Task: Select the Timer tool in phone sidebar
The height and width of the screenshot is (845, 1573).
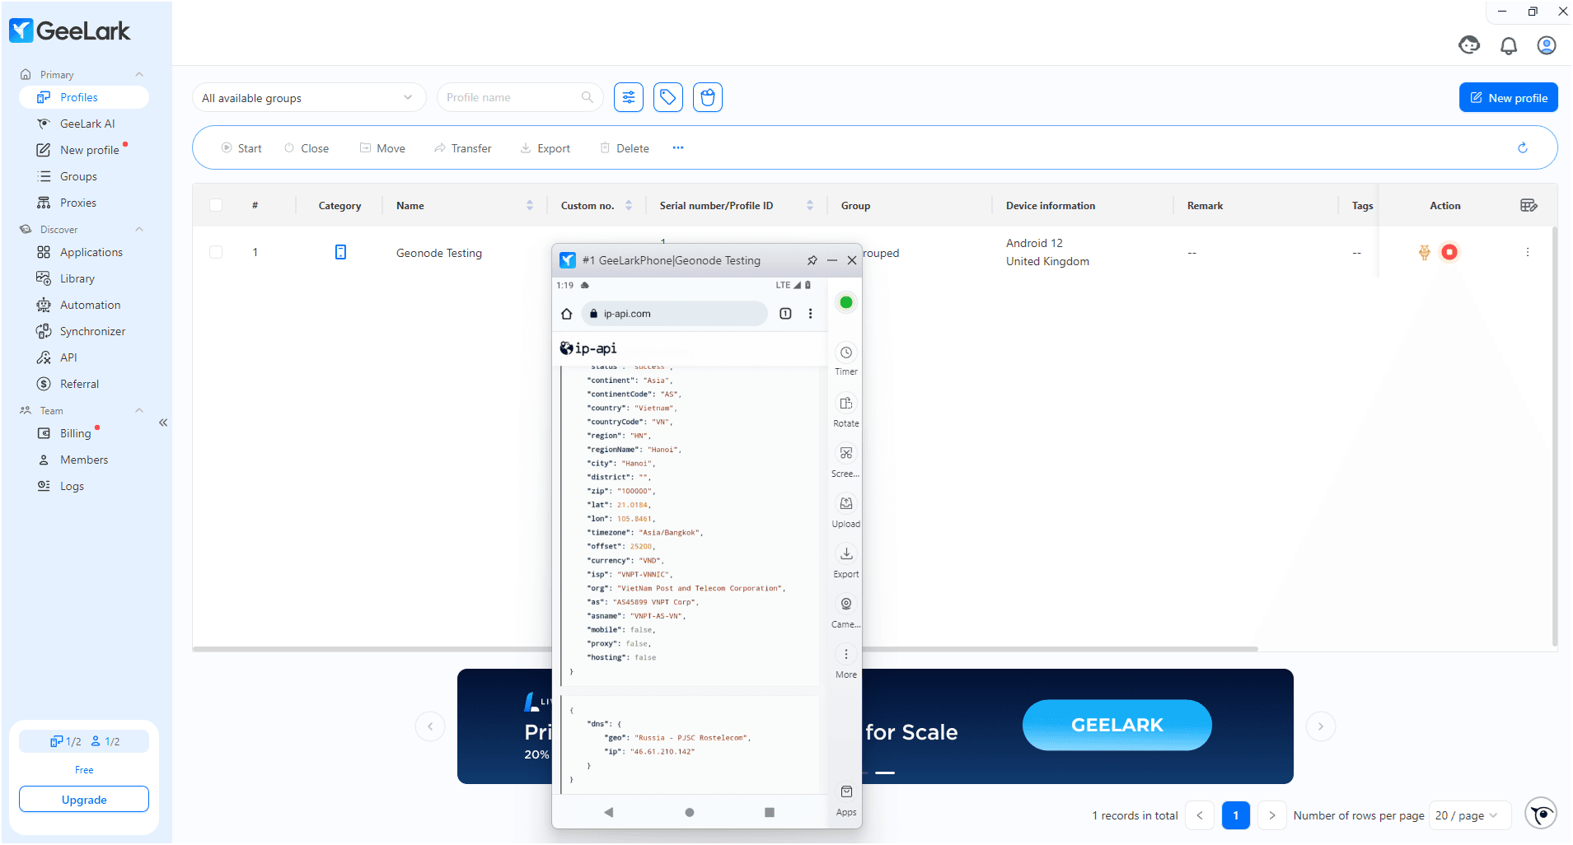Action: coord(845,352)
